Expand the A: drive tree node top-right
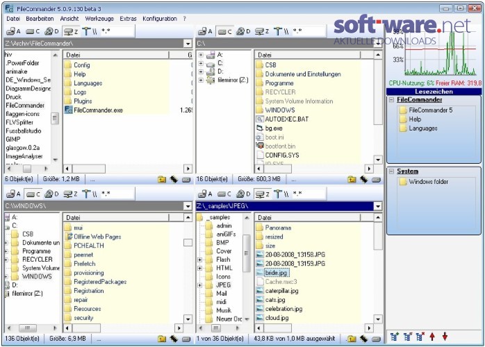 pyautogui.click(x=201, y=55)
